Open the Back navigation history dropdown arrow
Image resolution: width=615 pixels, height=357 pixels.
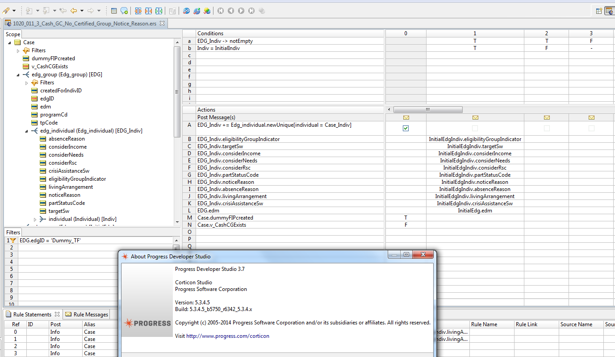(82, 11)
